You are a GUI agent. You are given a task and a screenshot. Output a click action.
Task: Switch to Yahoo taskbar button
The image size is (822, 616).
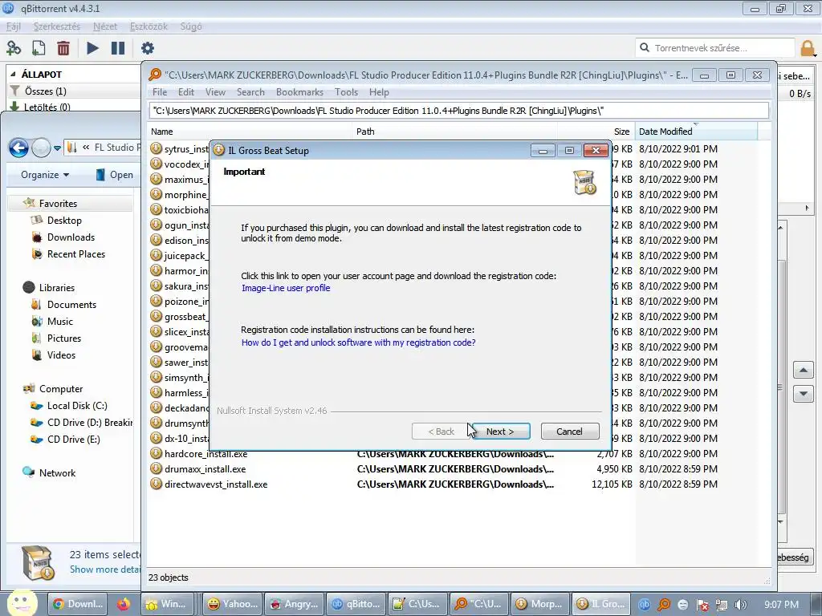pos(232,604)
